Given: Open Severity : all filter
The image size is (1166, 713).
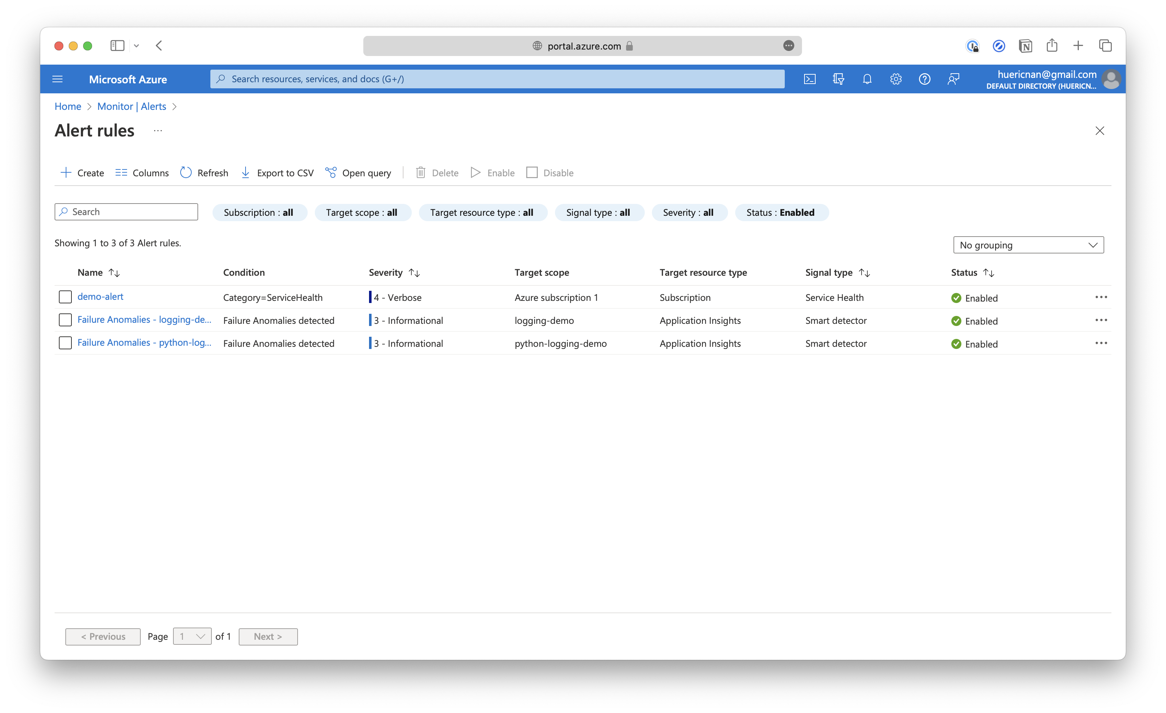Looking at the screenshot, I should [x=689, y=213].
